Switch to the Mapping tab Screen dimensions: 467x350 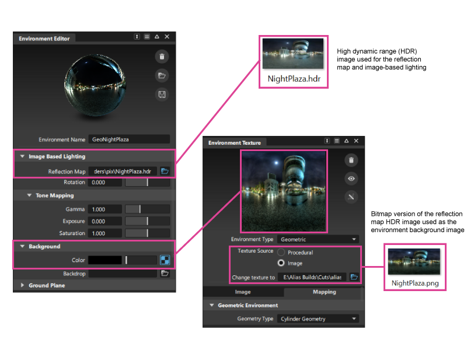click(x=324, y=292)
